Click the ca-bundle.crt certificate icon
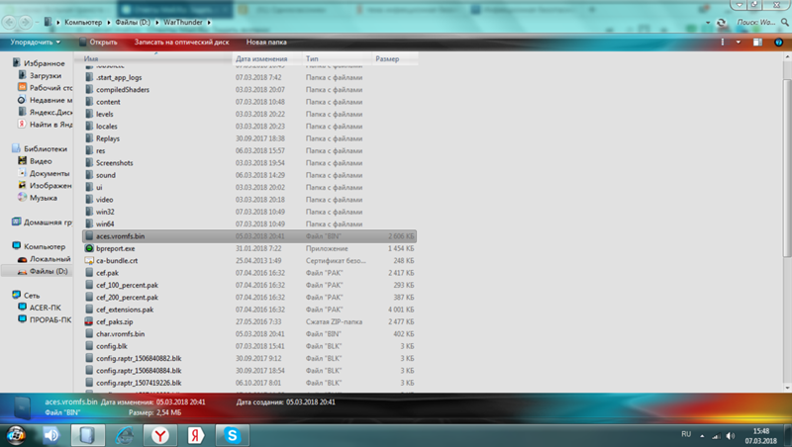Viewport: 792px width, 447px height. 89,261
